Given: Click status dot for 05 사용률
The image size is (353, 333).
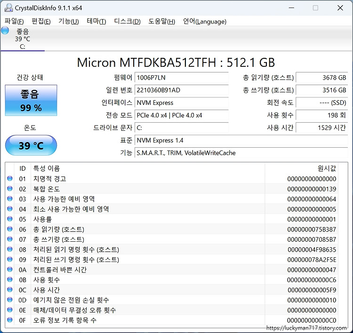Looking at the screenshot, I should tap(10, 219).
